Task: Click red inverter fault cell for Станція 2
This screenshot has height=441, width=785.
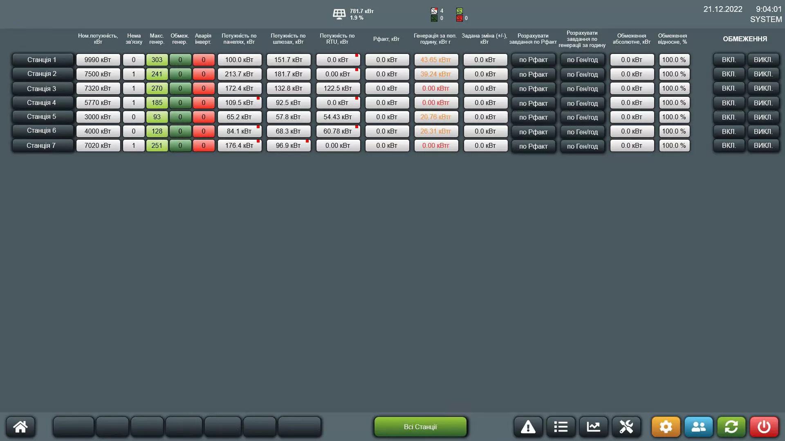Action: coord(204,74)
